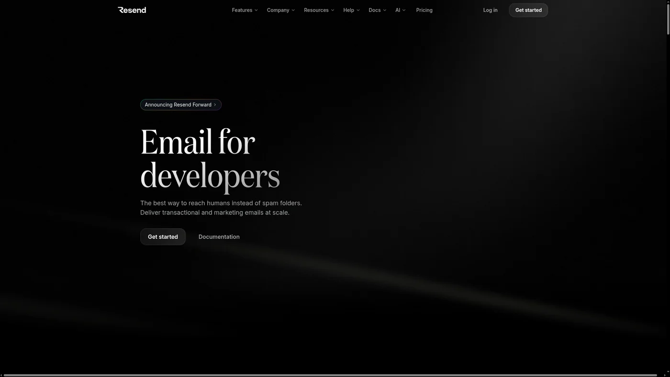The image size is (670, 377).
Task: Click the Log in link
Action: click(490, 10)
